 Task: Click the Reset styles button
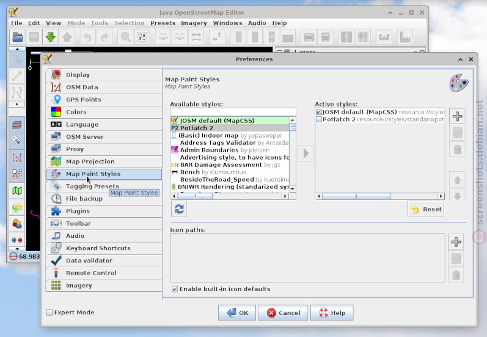426,209
